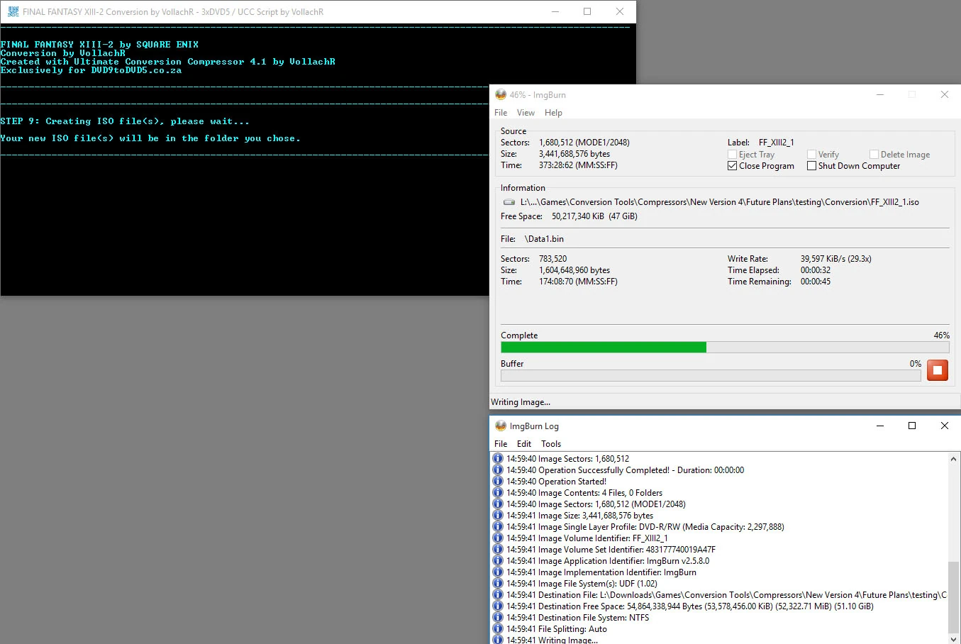Click the written size 1,604,648,960 bytes
Image resolution: width=961 pixels, height=644 pixels.
[574, 270]
